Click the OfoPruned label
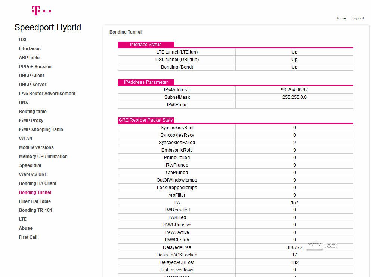 pyautogui.click(x=177, y=173)
